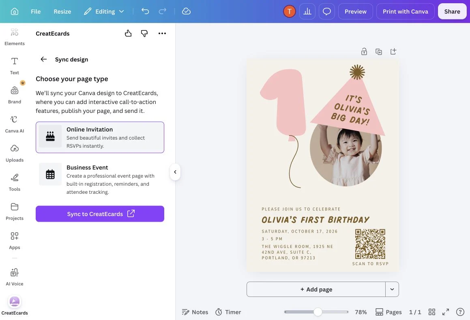Collapse the side panel with arrow handle

(x=175, y=172)
